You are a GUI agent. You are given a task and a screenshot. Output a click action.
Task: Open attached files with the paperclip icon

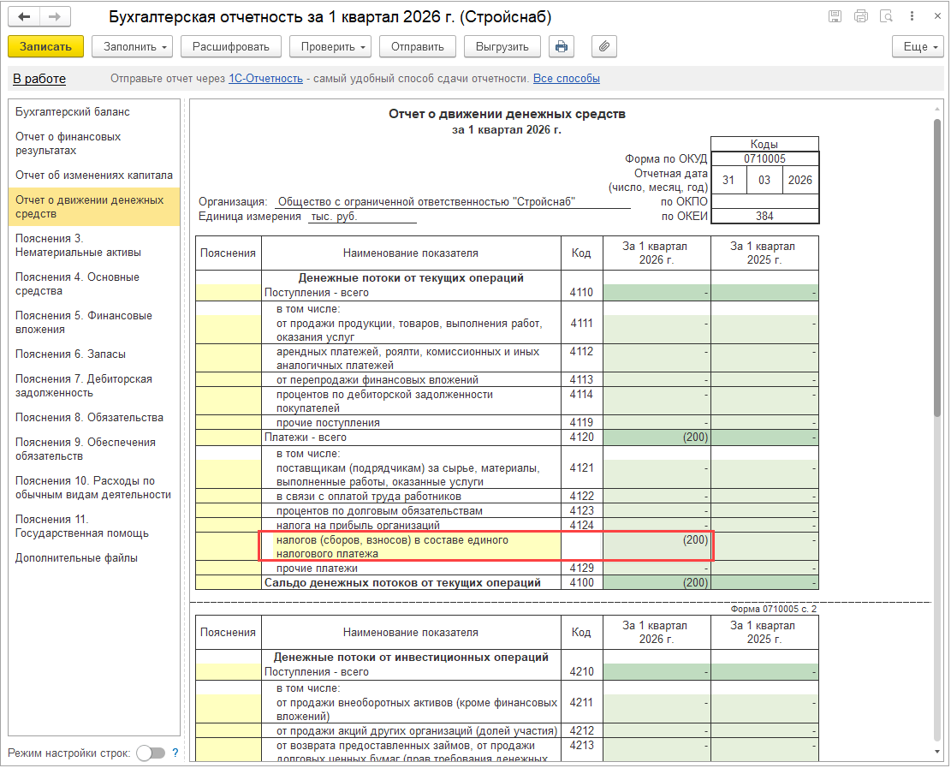tap(604, 47)
